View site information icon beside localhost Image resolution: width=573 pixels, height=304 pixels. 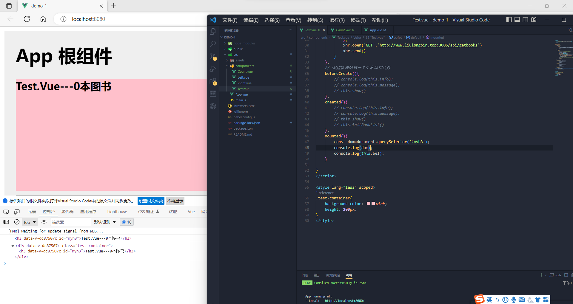click(63, 19)
